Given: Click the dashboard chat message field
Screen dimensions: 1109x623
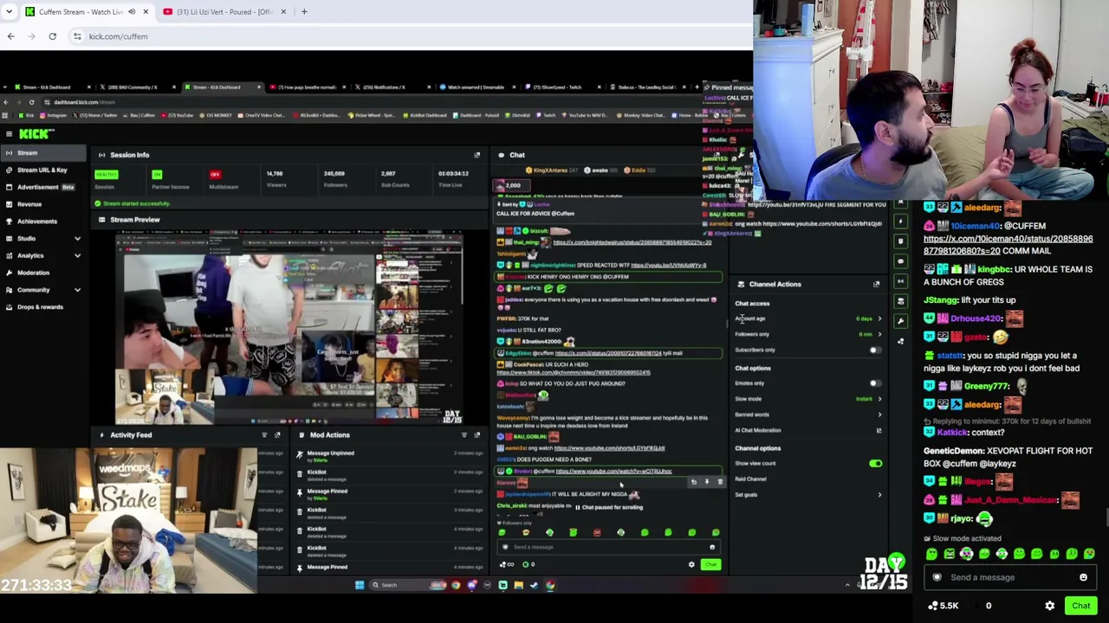Looking at the screenshot, I should point(608,547).
